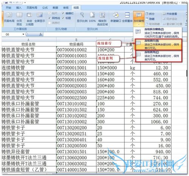The height and width of the screenshot is (176, 189).
Task: Toggle the Ruler (标尺) checkbox
Action: tap(50, 13)
